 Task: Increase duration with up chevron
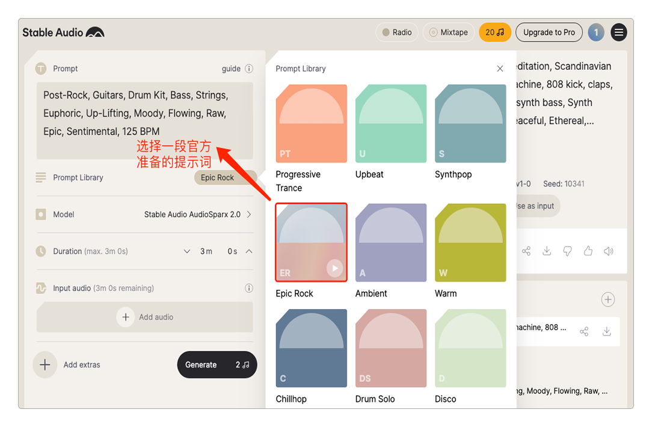tap(249, 251)
